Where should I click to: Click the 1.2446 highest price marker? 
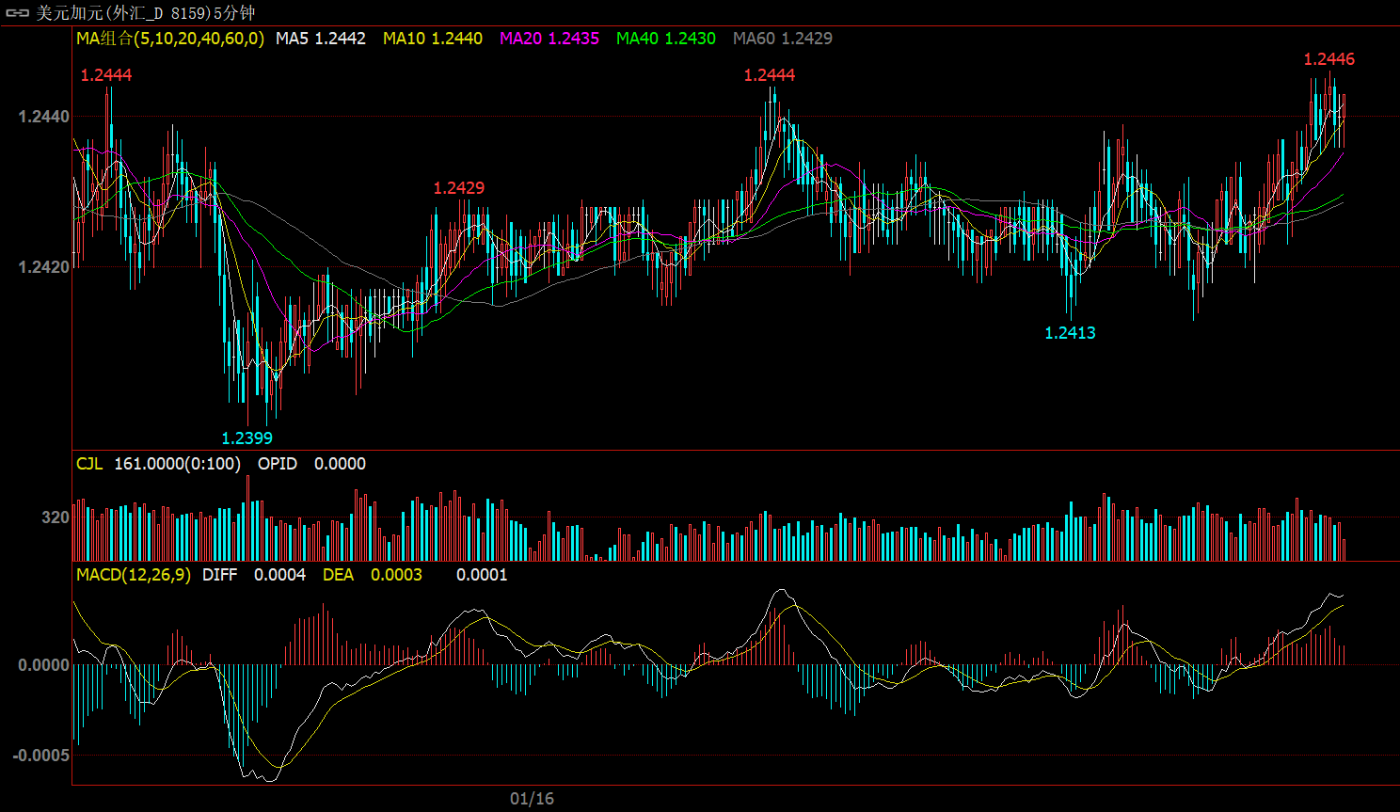[1328, 59]
